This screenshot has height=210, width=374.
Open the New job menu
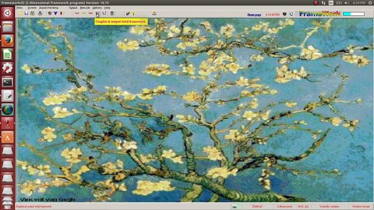pyautogui.click(x=85, y=8)
